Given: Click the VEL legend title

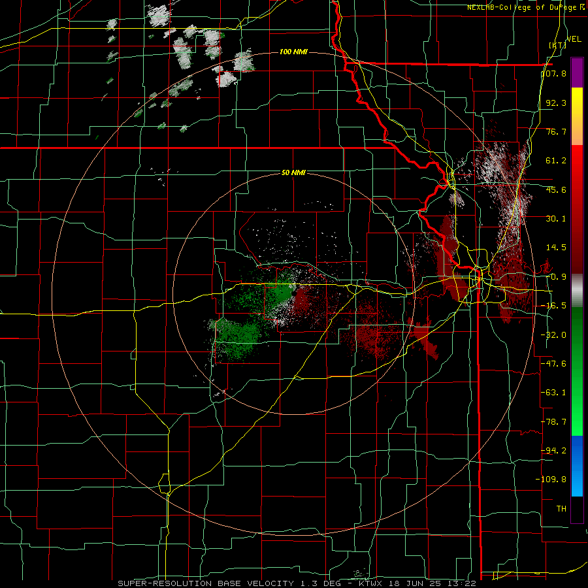Looking at the screenshot, I should click(x=574, y=39).
